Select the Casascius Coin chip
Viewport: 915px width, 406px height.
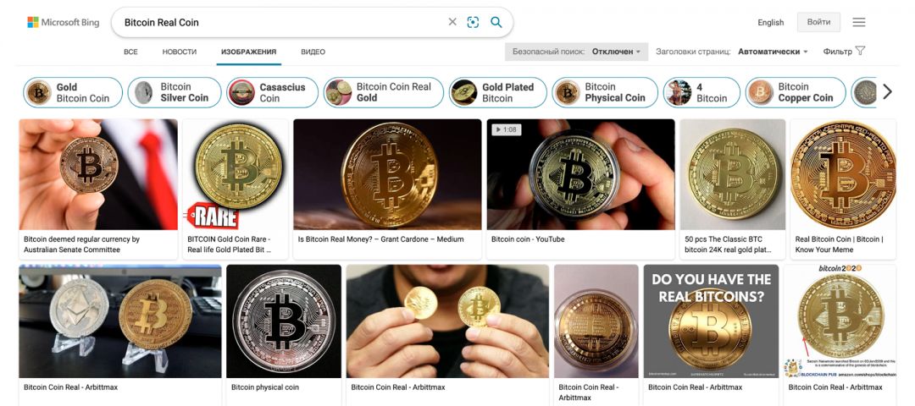click(273, 92)
